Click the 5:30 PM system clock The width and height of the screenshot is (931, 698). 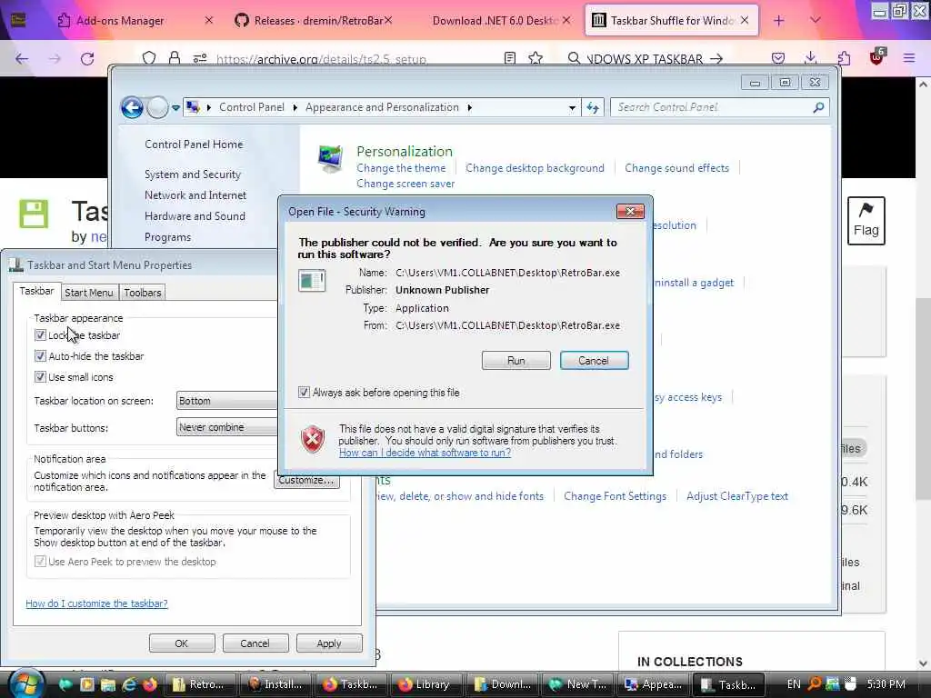click(886, 684)
